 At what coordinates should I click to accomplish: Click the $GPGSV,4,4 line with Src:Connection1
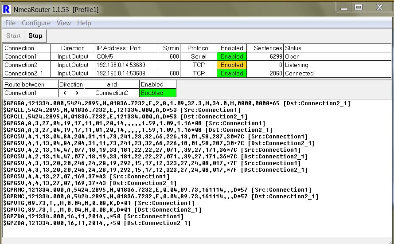[x=86, y=176]
